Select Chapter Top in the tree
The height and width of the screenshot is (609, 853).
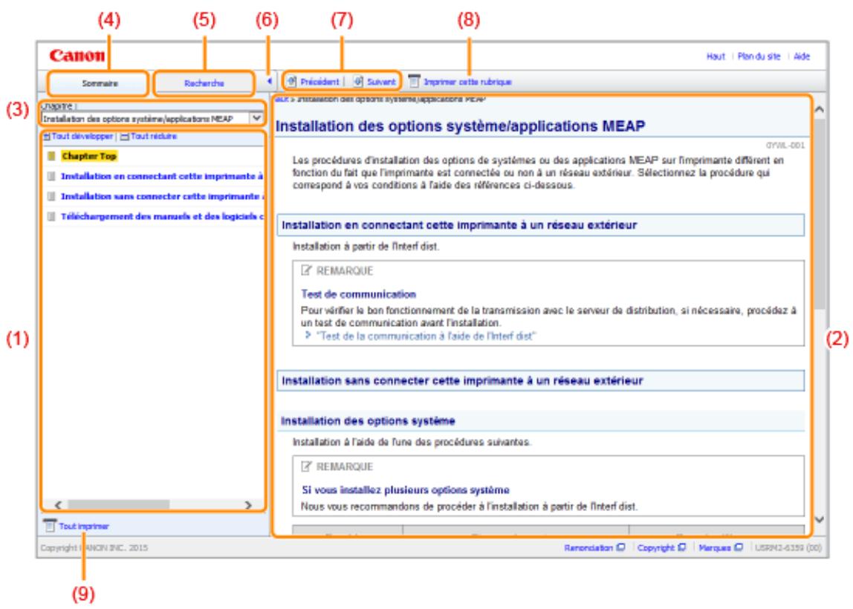click(x=88, y=156)
